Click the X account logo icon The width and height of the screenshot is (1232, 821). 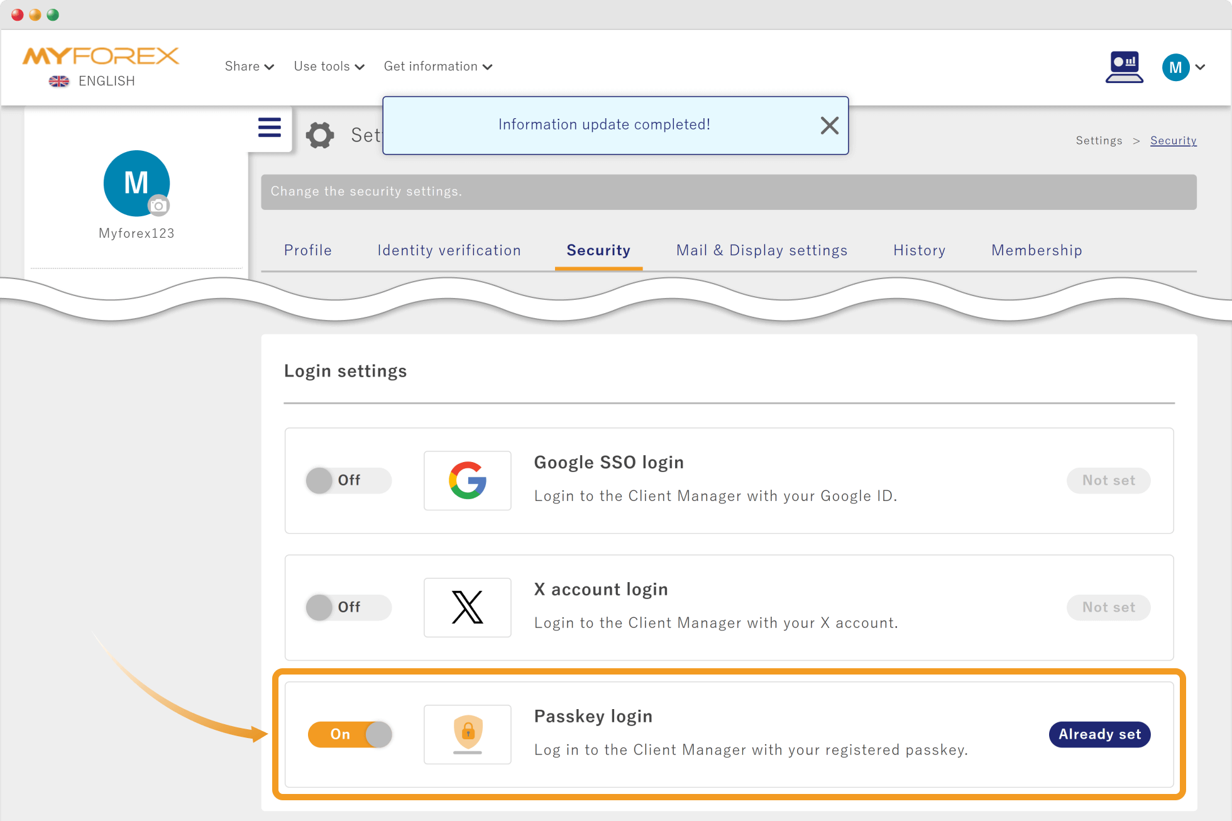468,607
